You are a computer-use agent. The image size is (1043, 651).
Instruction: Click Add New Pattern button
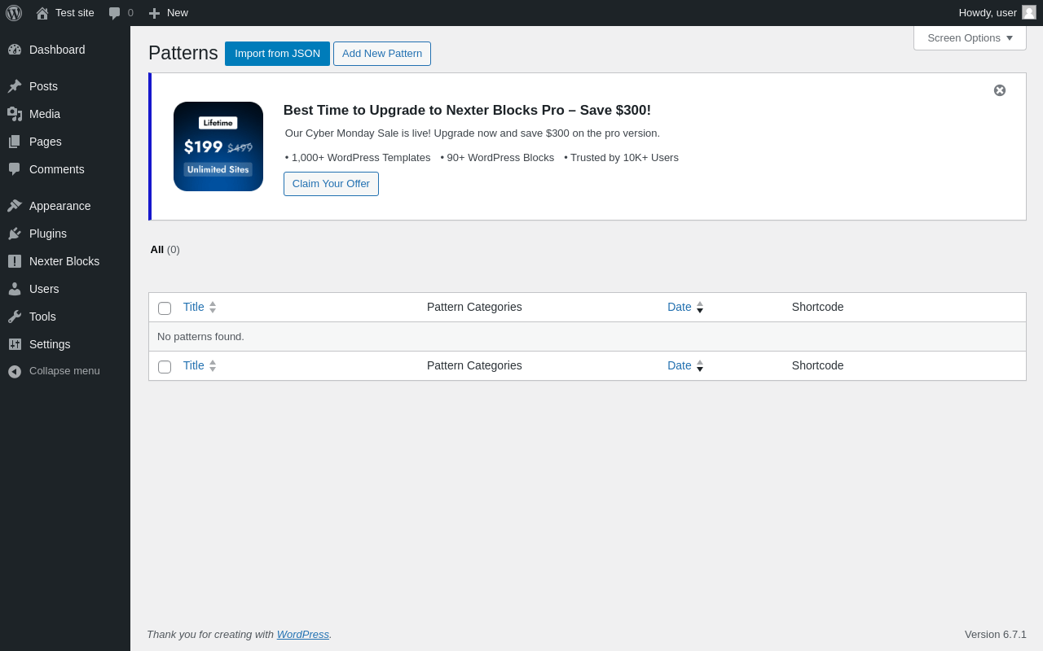[x=382, y=54]
